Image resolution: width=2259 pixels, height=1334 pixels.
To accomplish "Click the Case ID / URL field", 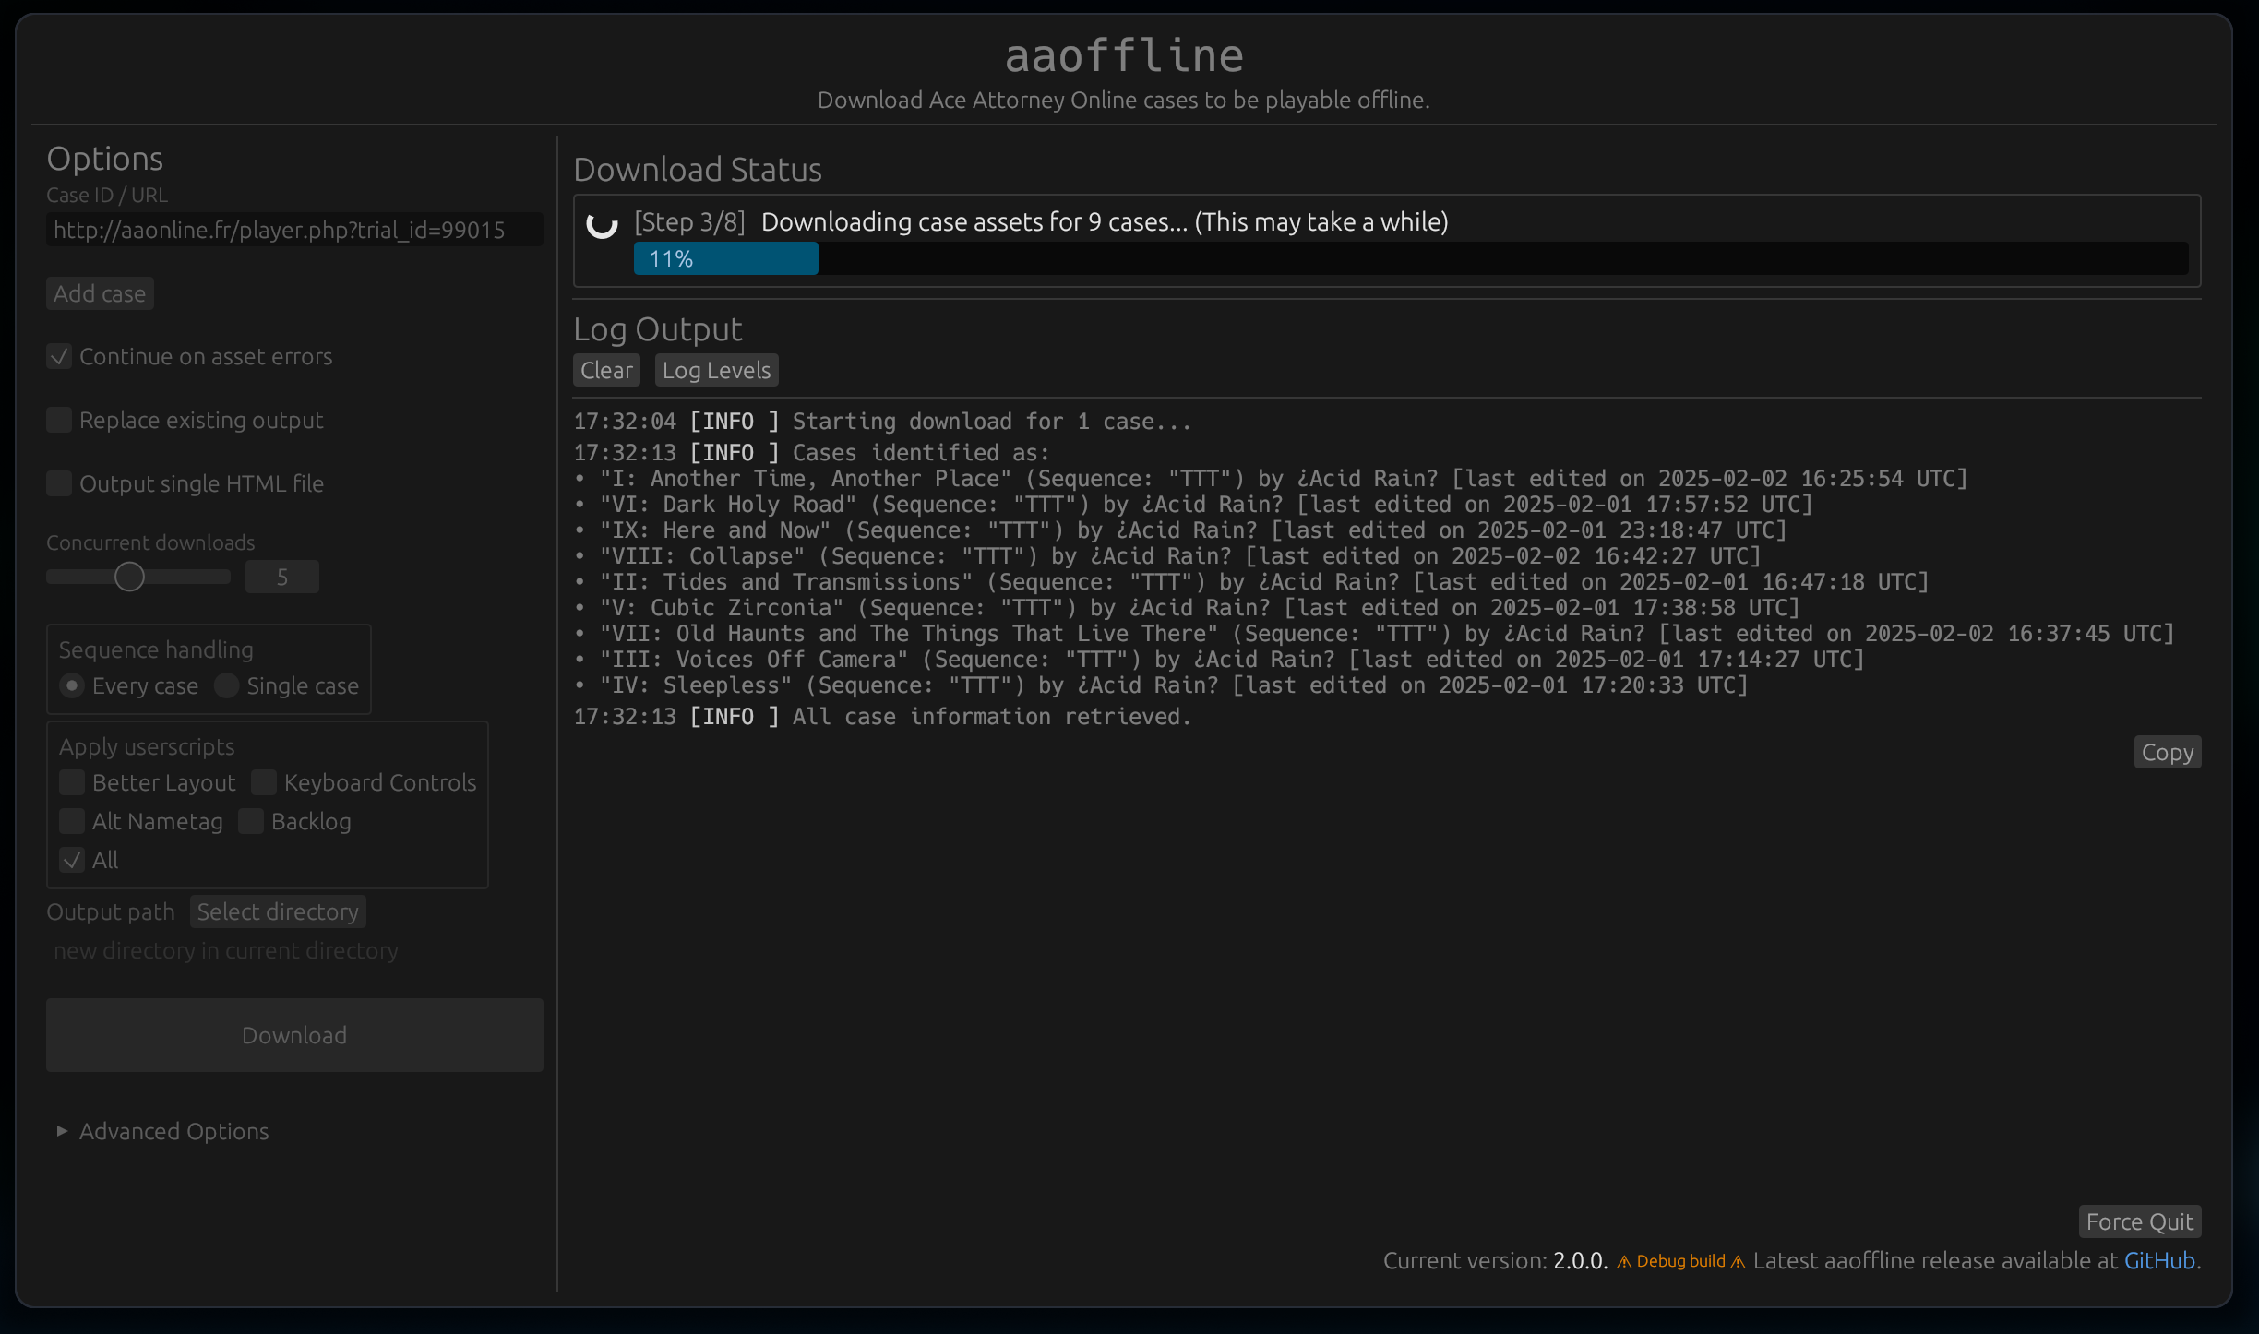I will [x=293, y=231].
